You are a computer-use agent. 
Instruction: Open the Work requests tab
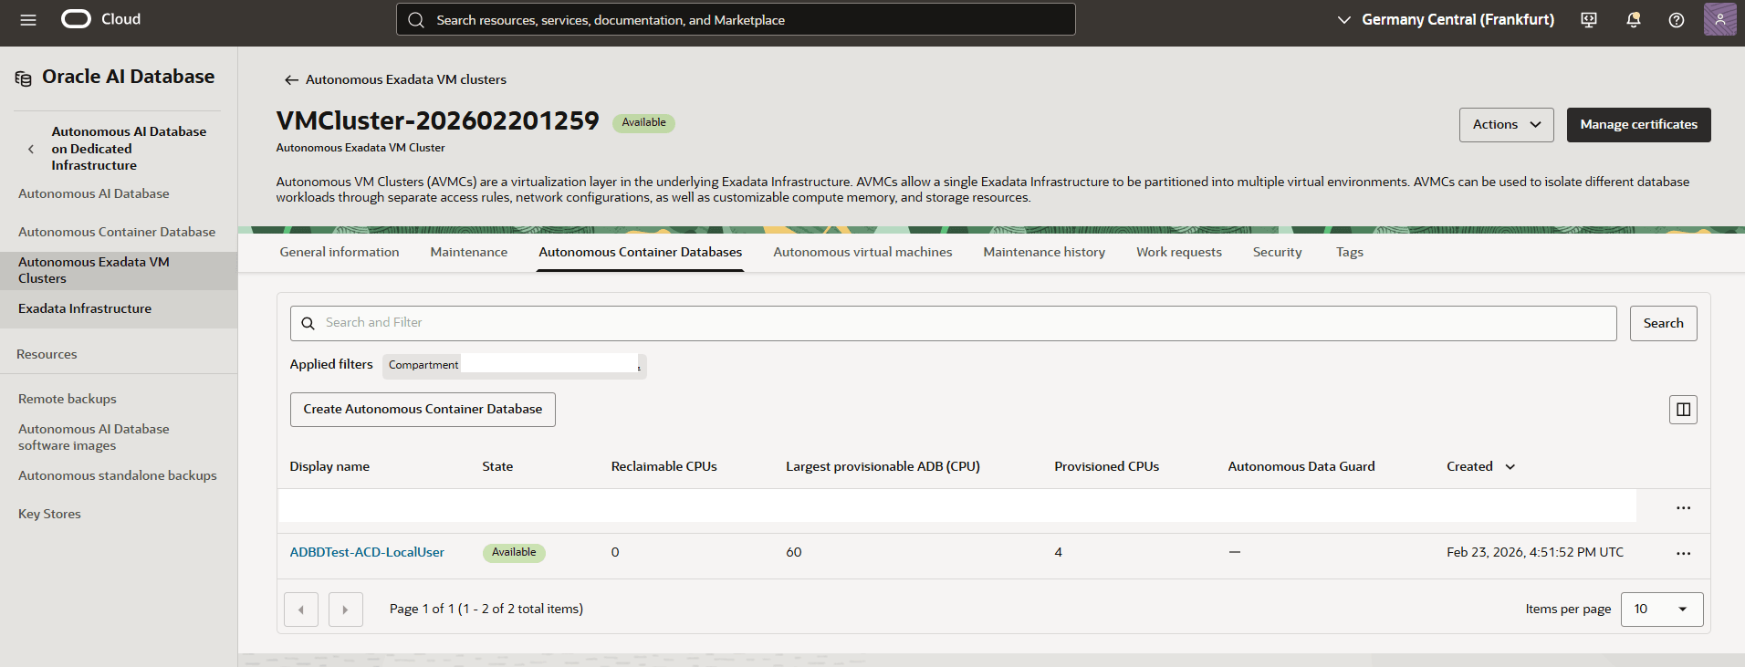click(x=1179, y=252)
